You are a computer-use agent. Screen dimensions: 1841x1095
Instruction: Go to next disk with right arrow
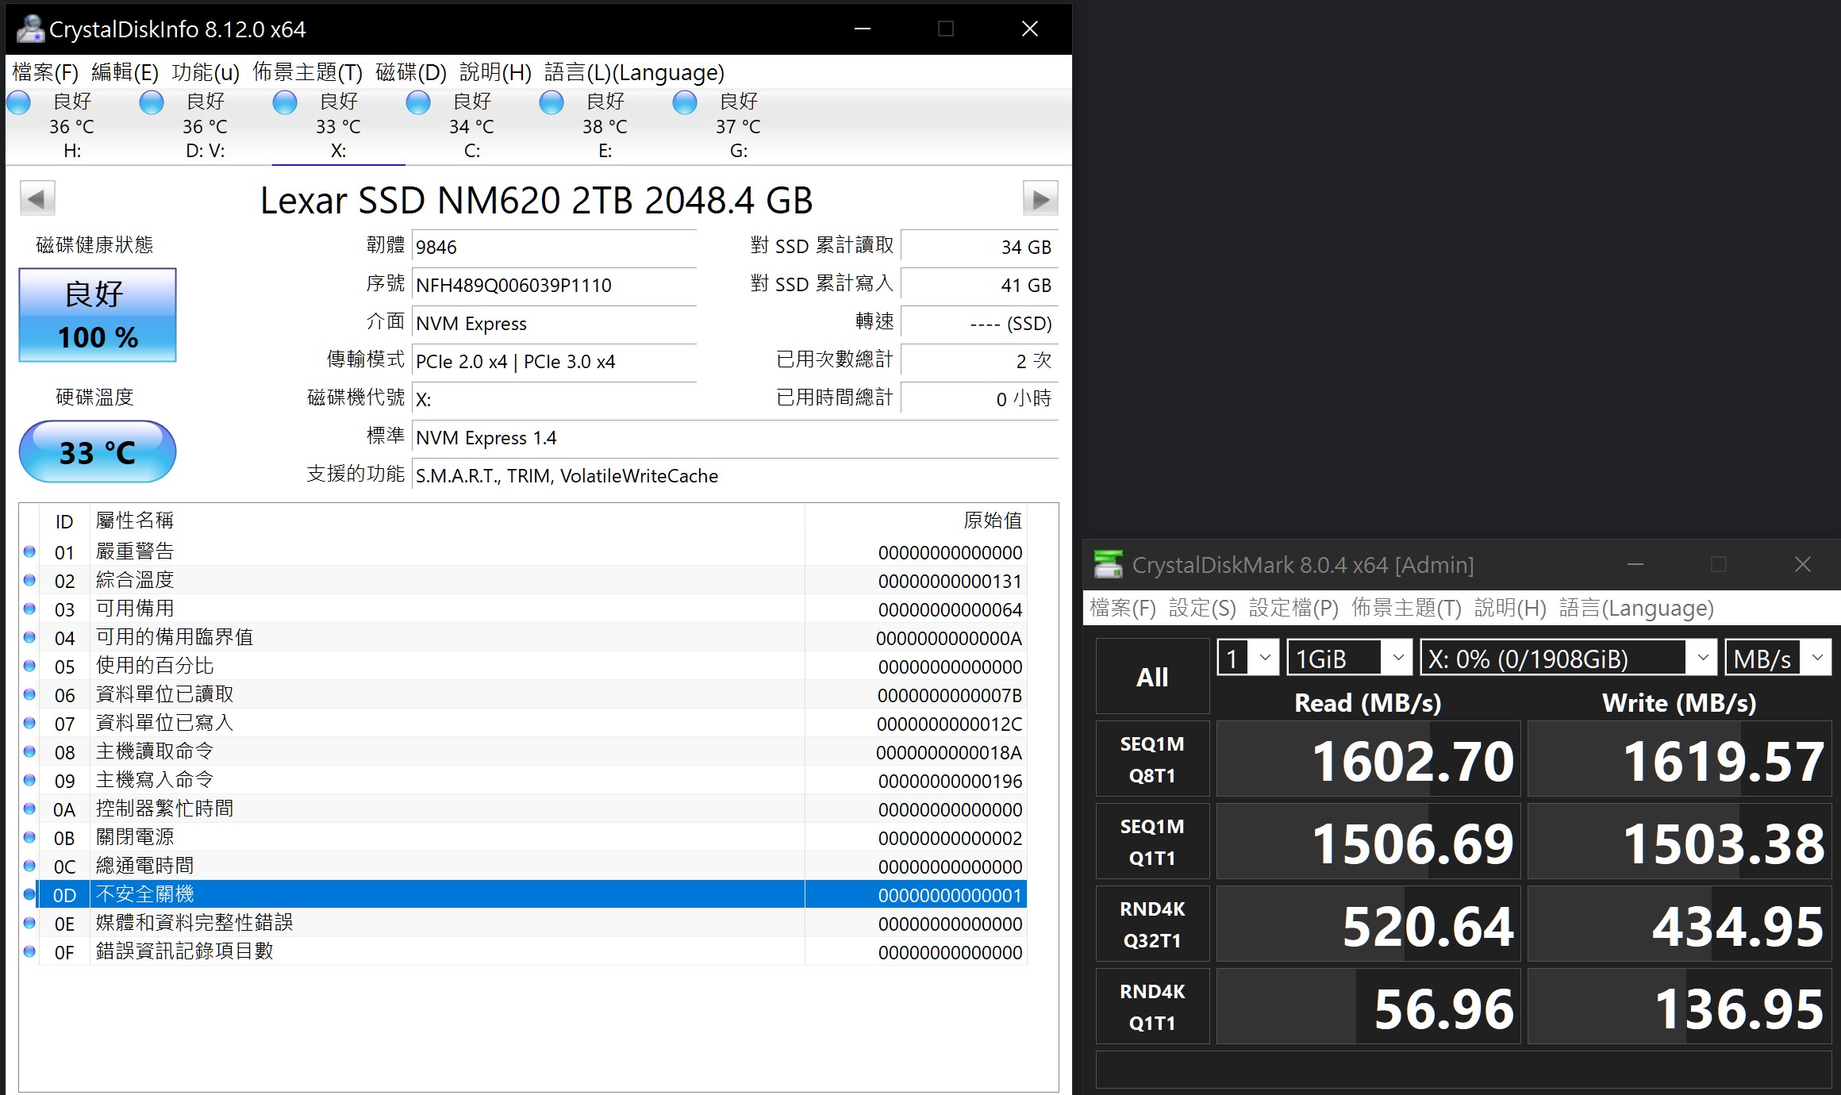pos(1040,198)
